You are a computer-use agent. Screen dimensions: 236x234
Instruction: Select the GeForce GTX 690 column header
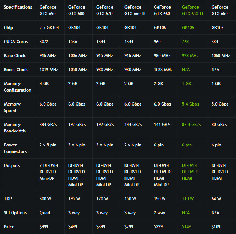pos(48,10)
